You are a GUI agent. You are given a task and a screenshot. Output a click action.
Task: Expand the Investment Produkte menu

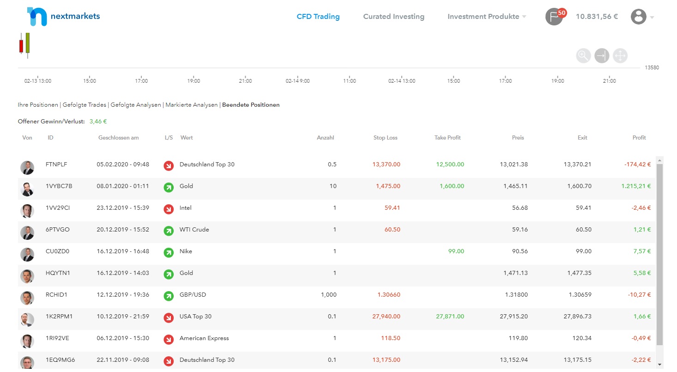[487, 17]
